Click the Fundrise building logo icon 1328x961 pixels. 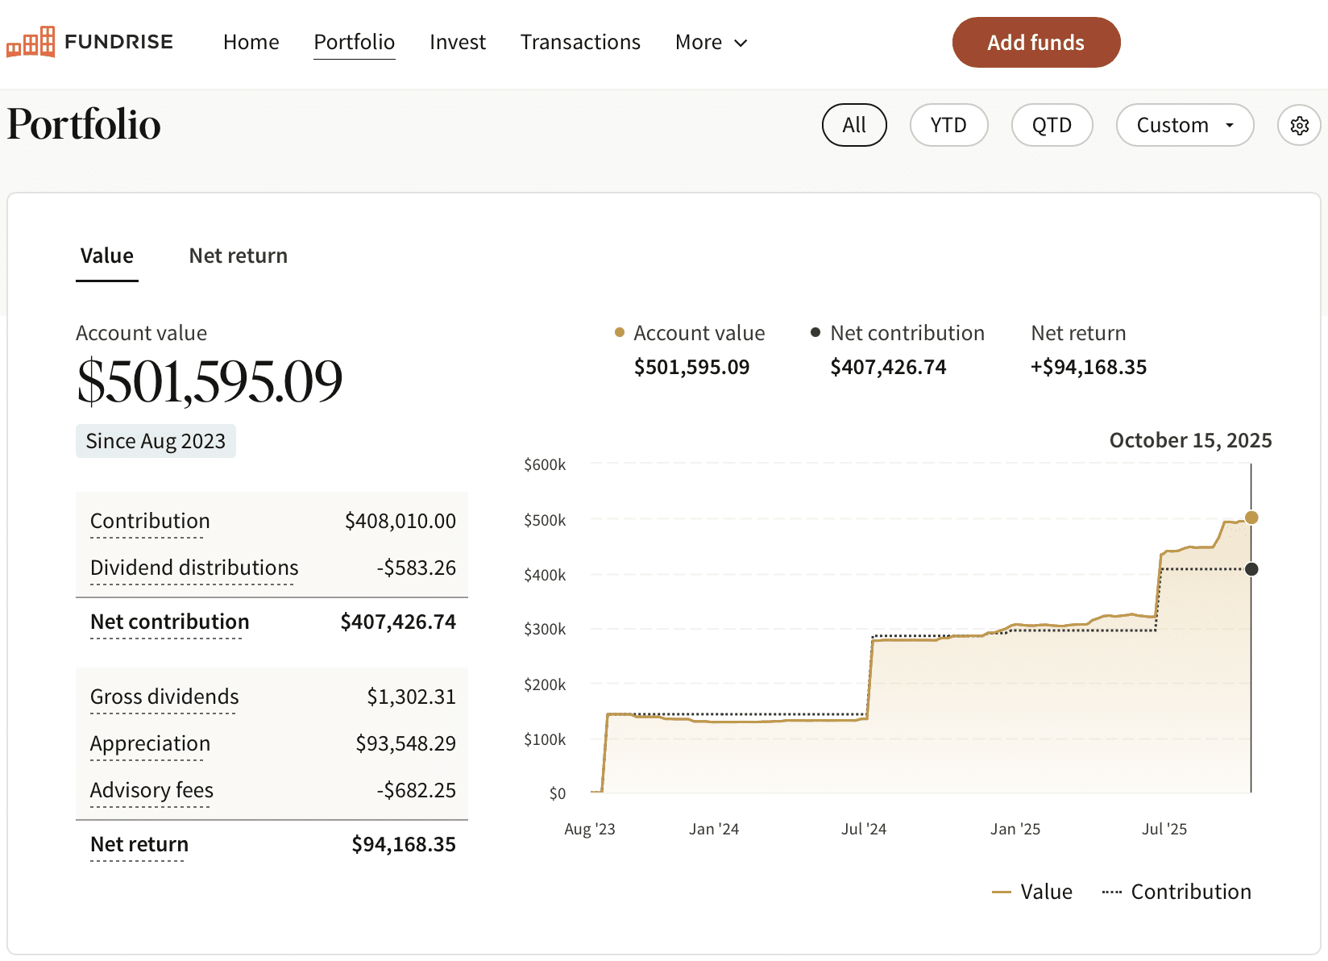click(x=31, y=42)
